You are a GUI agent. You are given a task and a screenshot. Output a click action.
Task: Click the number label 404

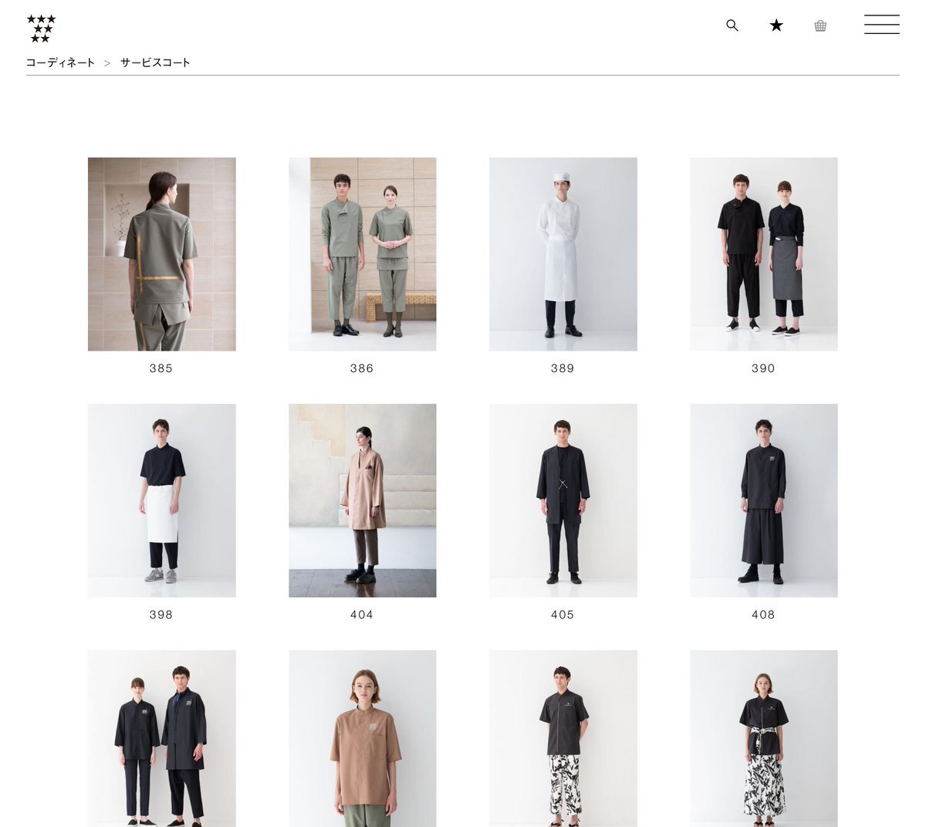pyautogui.click(x=362, y=615)
